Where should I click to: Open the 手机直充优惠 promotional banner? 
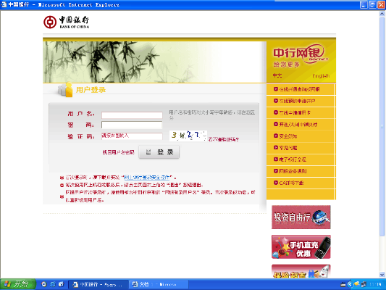tap(301, 247)
